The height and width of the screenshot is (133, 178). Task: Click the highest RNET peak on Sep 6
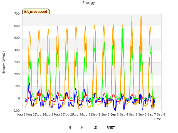tap(141, 16)
